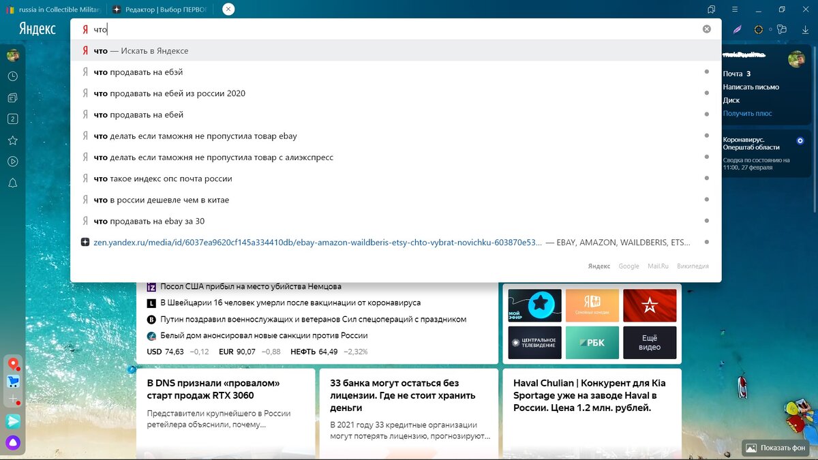Open the user avatar in account panel
Image resolution: width=818 pixels, height=460 pixels.
796,59
